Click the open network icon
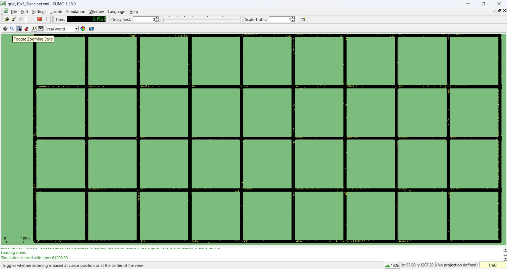 pyautogui.click(x=14, y=19)
